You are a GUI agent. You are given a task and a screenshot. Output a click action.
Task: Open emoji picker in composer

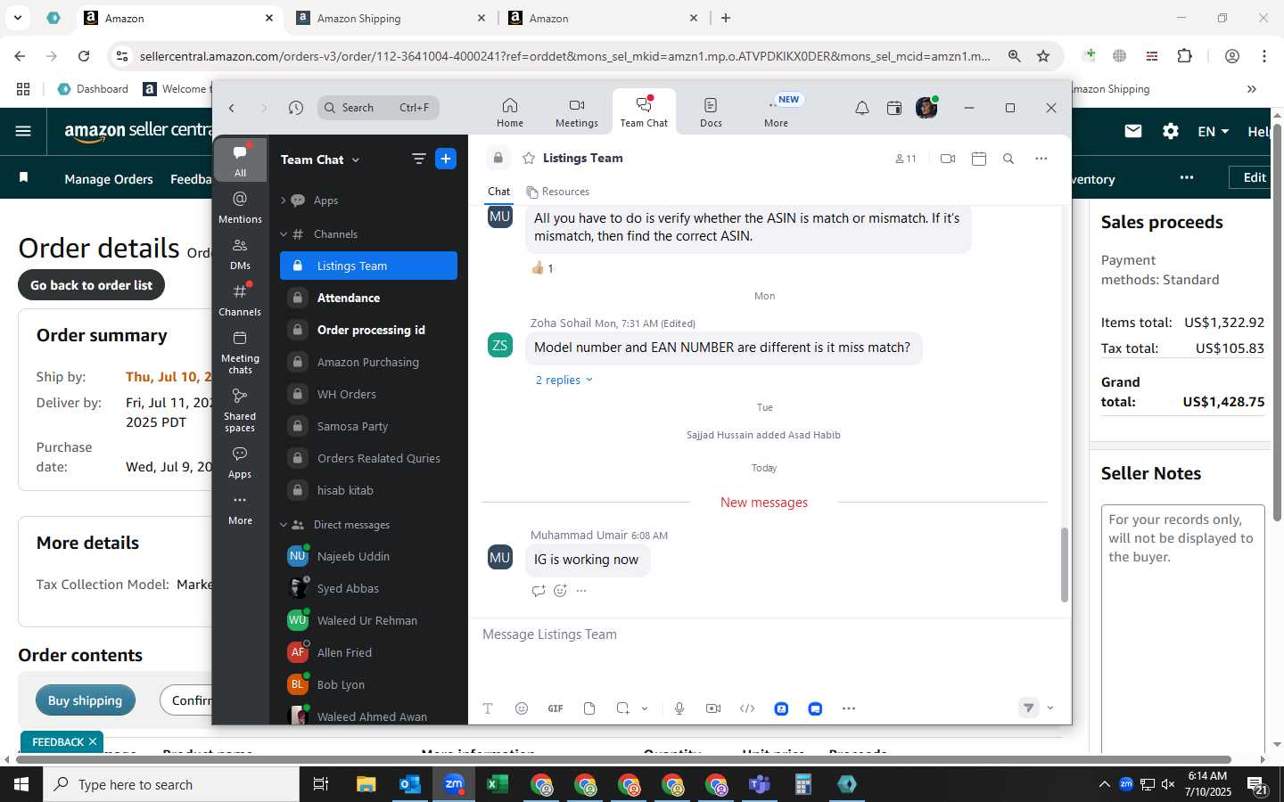[x=522, y=708]
